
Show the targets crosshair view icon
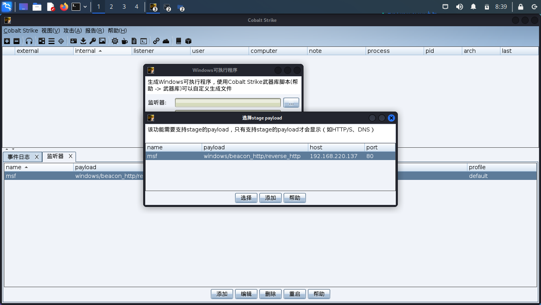click(x=61, y=41)
